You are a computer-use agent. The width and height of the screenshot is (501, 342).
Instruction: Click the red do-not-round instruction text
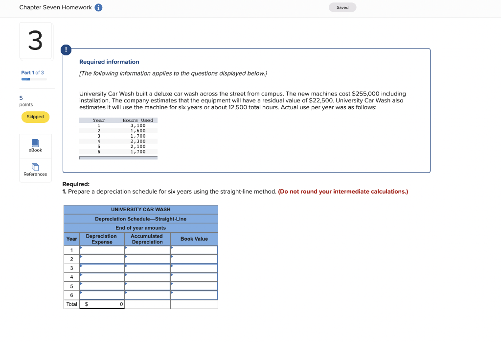343,192
